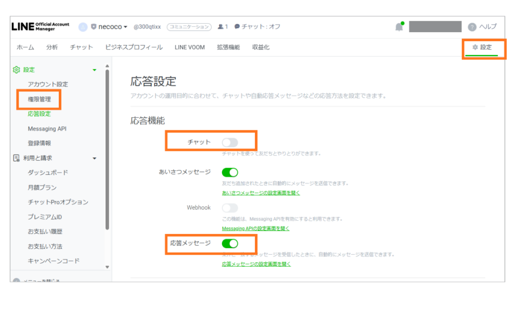The image size is (515, 322).
Task: Switch to the 分析 tab
Action: point(52,47)
